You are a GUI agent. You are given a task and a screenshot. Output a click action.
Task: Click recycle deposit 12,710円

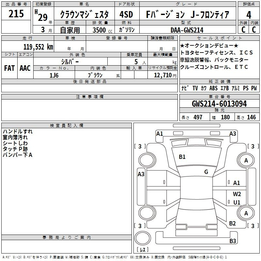pos(165,75)
